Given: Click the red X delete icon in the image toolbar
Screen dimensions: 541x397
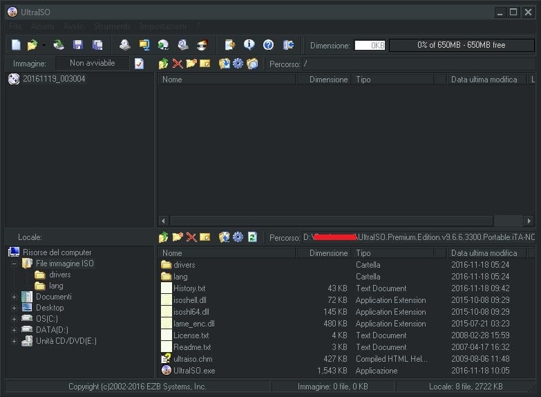Looking at the screenshot, I should [x=178, y=64].
